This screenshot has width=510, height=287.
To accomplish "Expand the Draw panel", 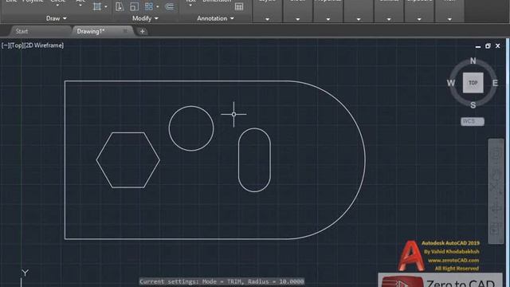I will (57, 18).
